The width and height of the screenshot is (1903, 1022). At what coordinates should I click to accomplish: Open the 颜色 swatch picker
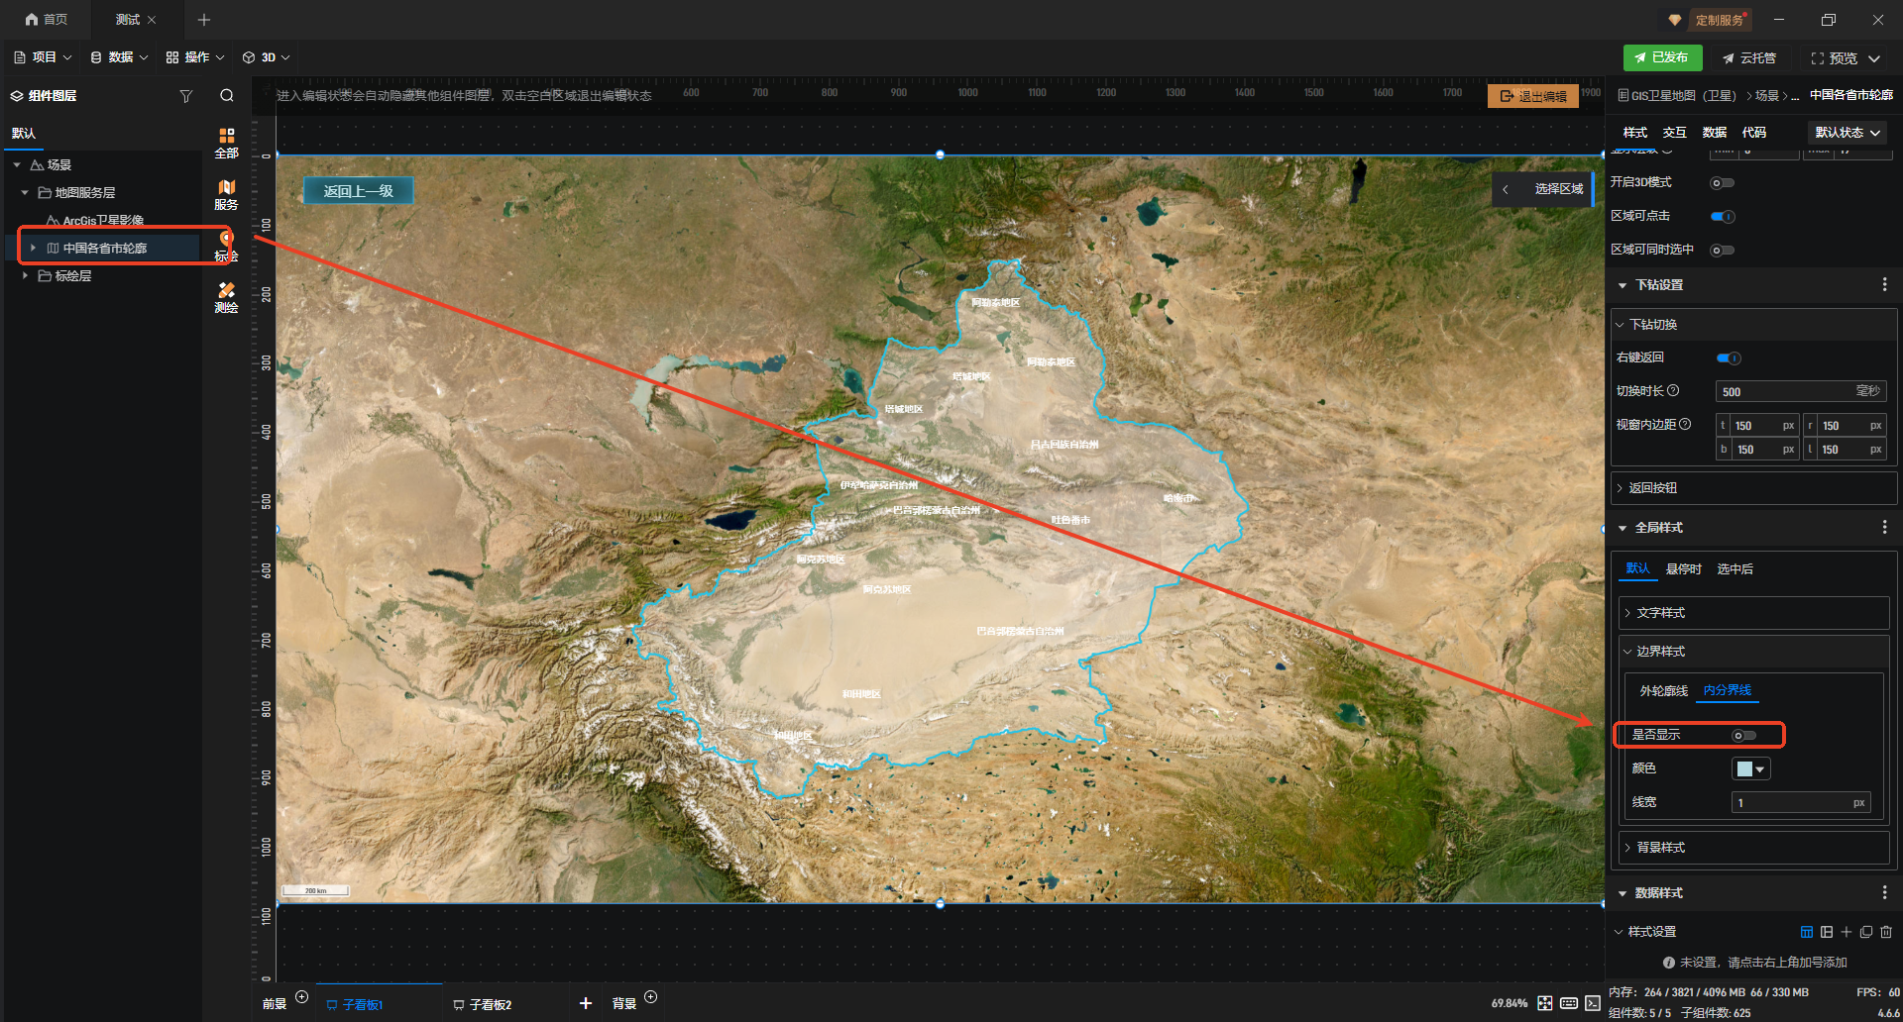point(1750,769)
